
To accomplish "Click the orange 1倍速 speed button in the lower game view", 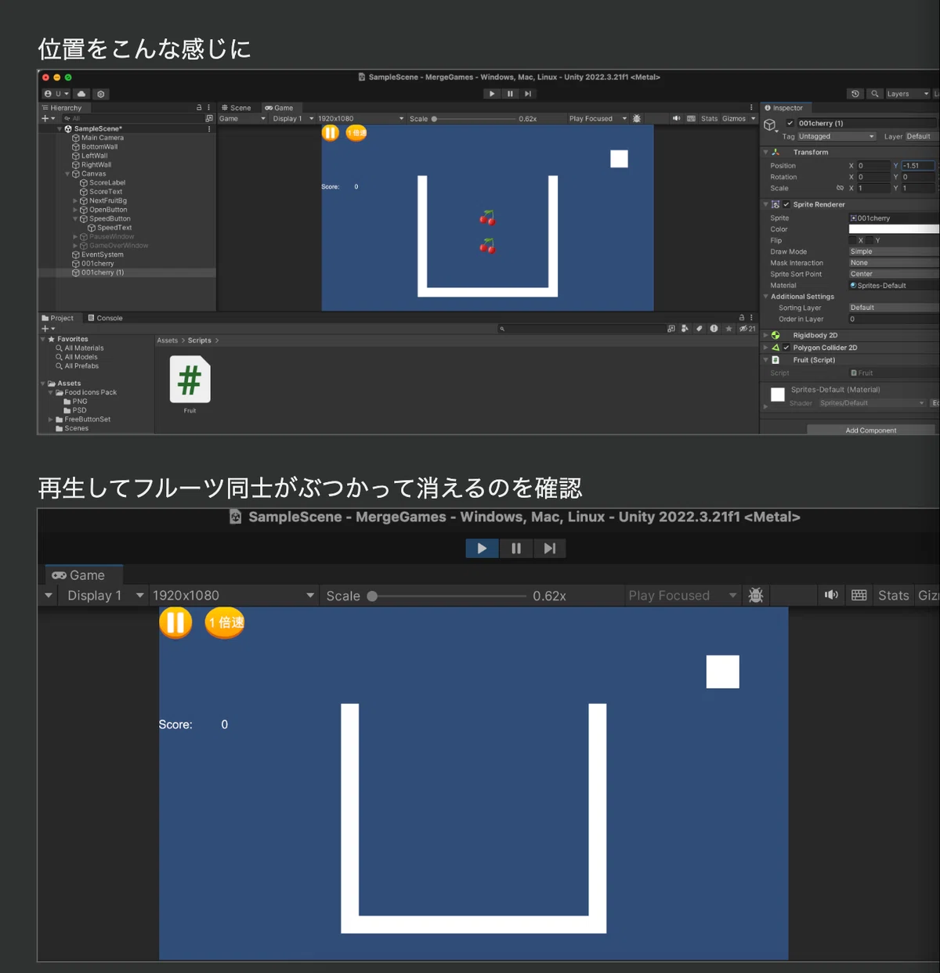I will (x=225, y=623).
